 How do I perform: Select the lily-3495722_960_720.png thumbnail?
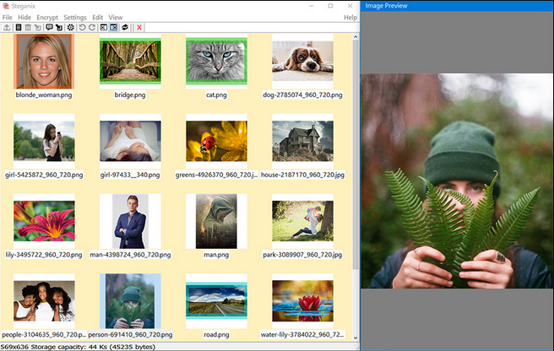point(44,221)
